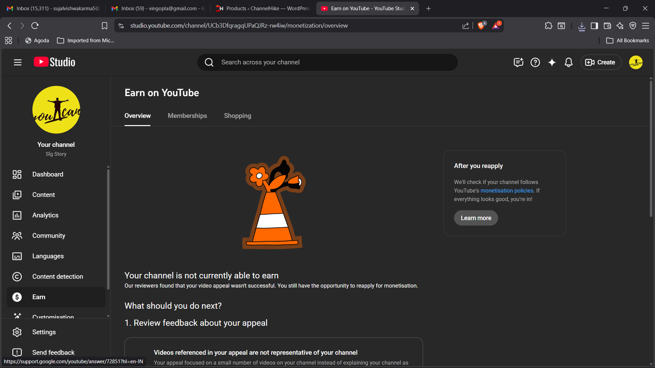Open the Dashboard from the sidebar
This screenshot has width=655, height=368.
[x=47, y=174]
